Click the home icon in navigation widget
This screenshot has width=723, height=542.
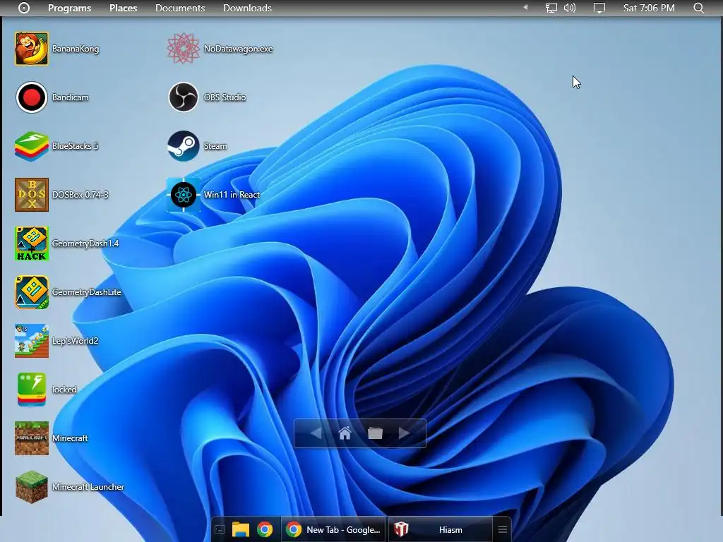345,433
